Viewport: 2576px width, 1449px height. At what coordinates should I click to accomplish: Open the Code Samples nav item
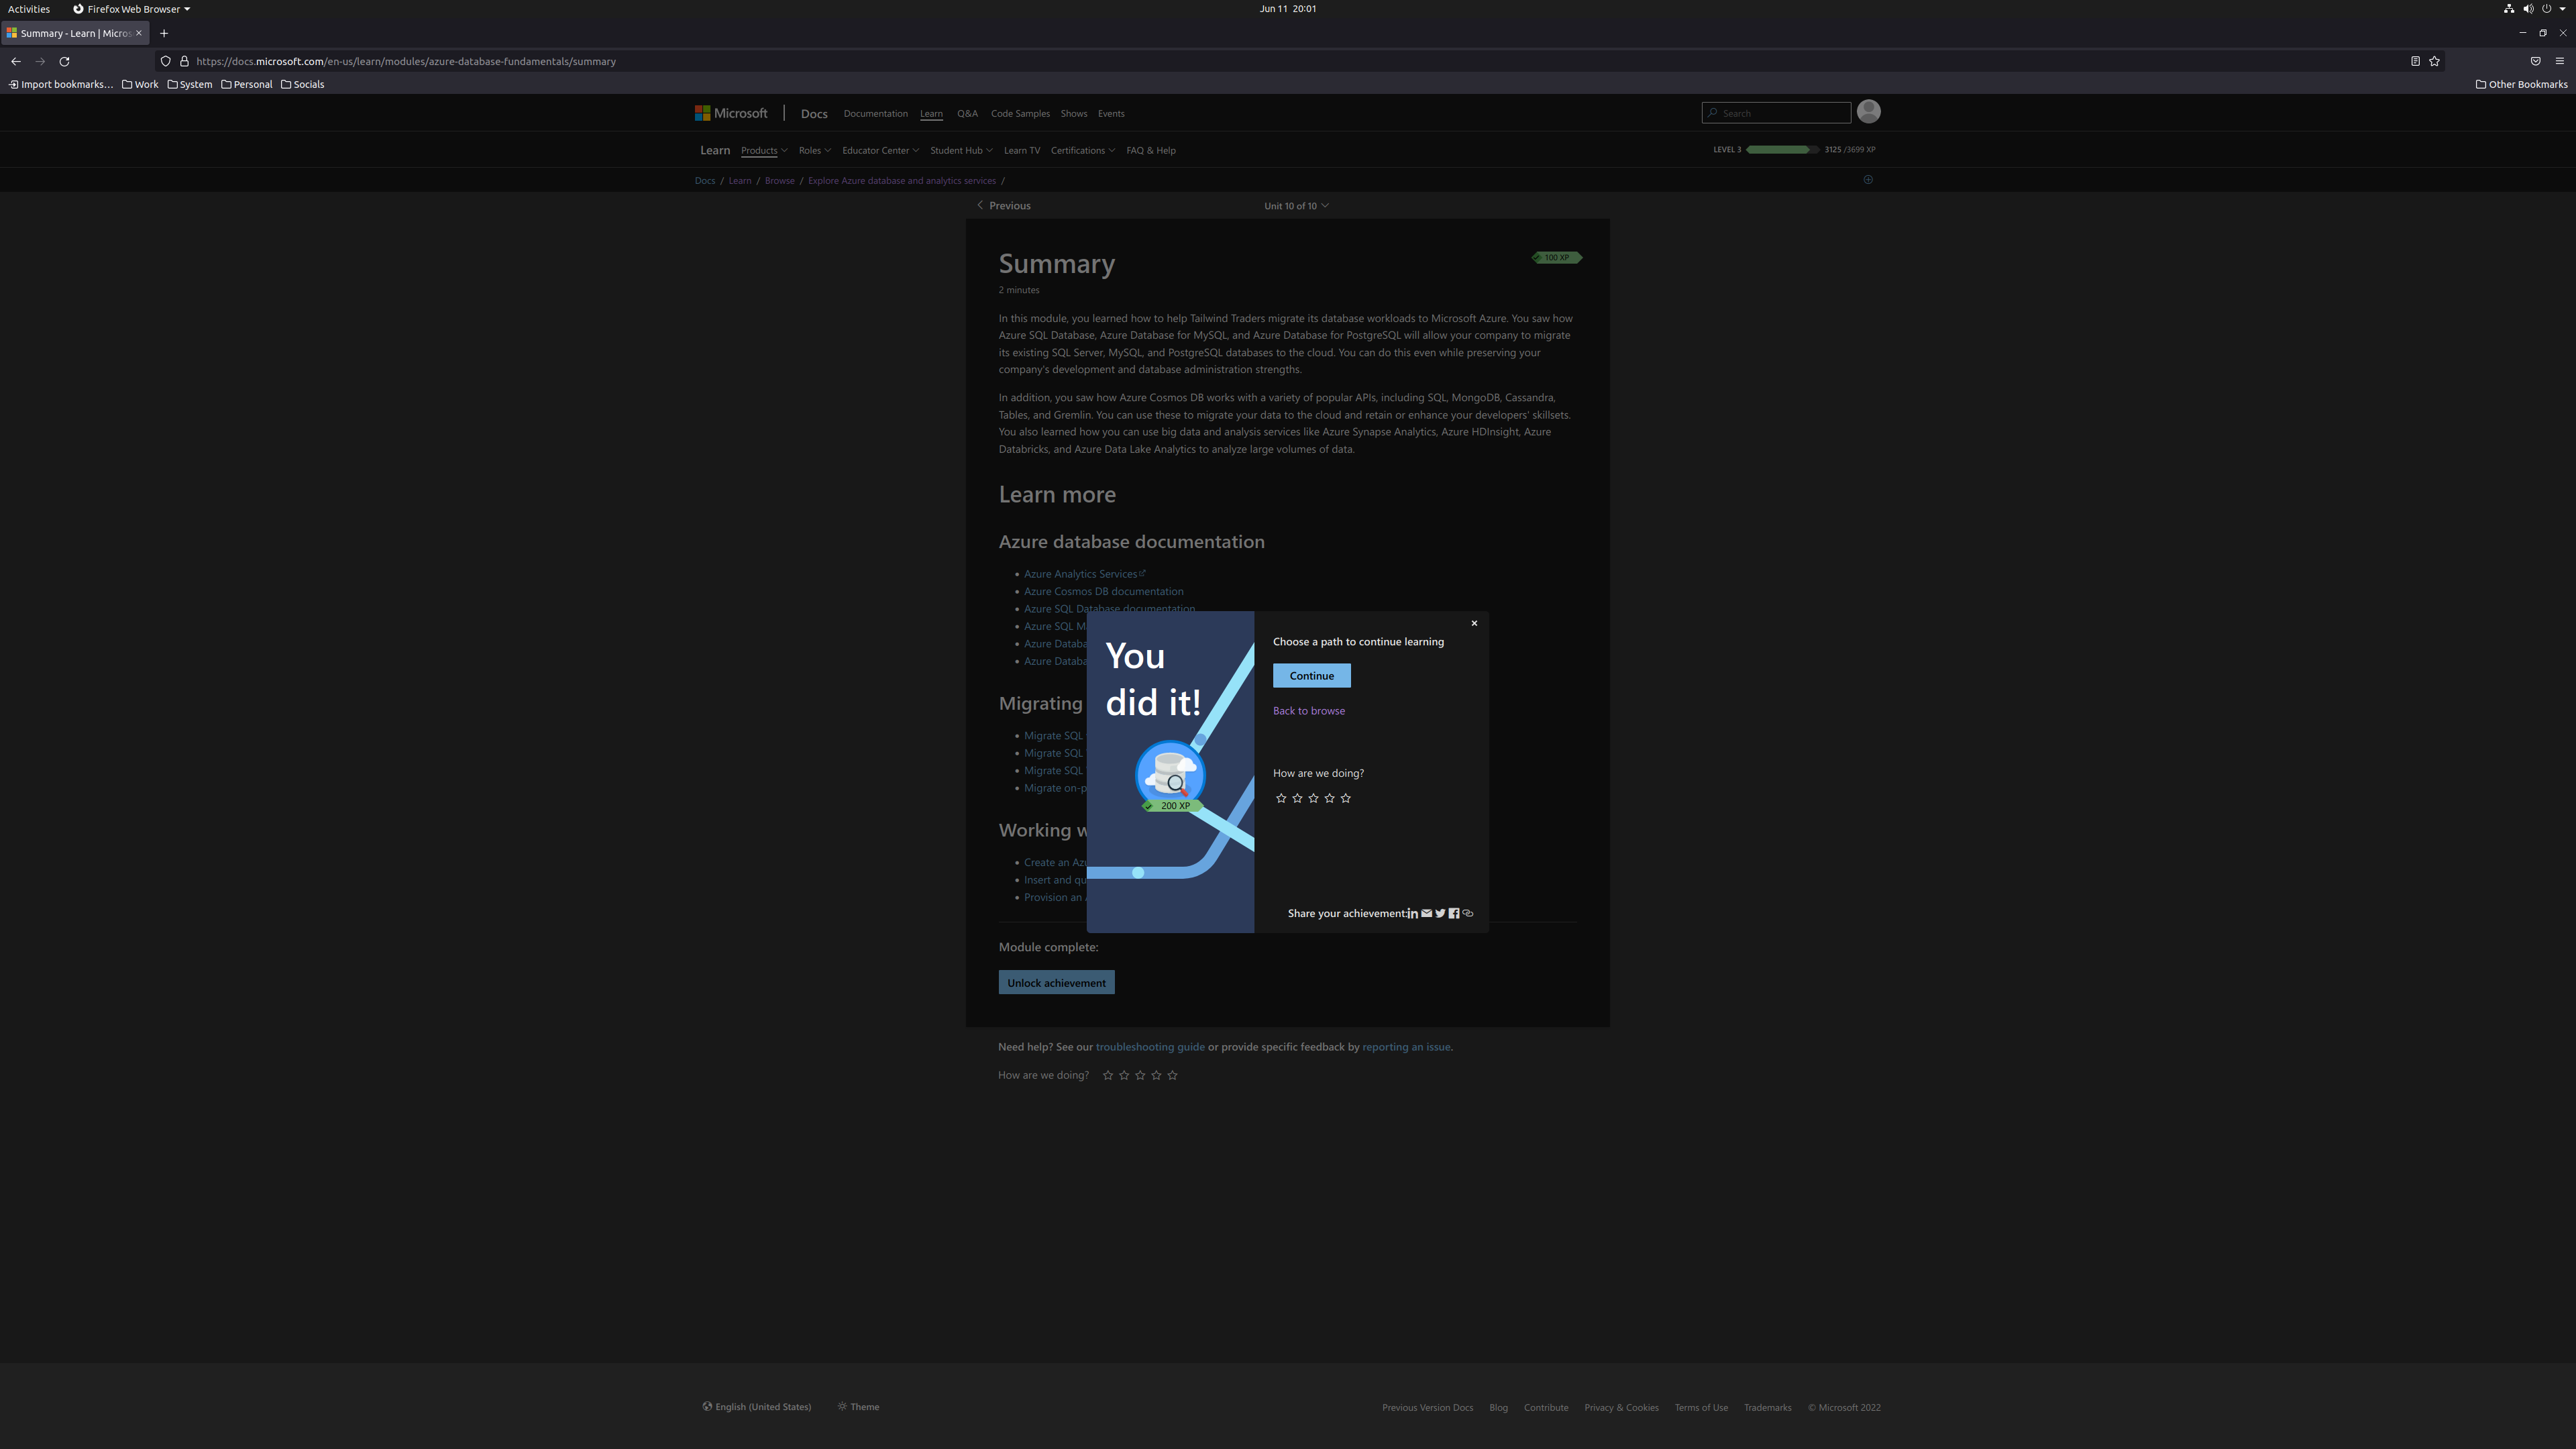(1020, 113)
